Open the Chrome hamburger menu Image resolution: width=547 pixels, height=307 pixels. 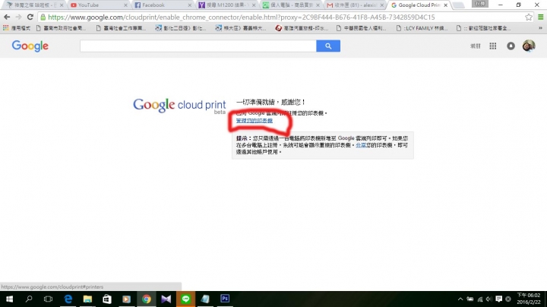(x=541, y=17)
